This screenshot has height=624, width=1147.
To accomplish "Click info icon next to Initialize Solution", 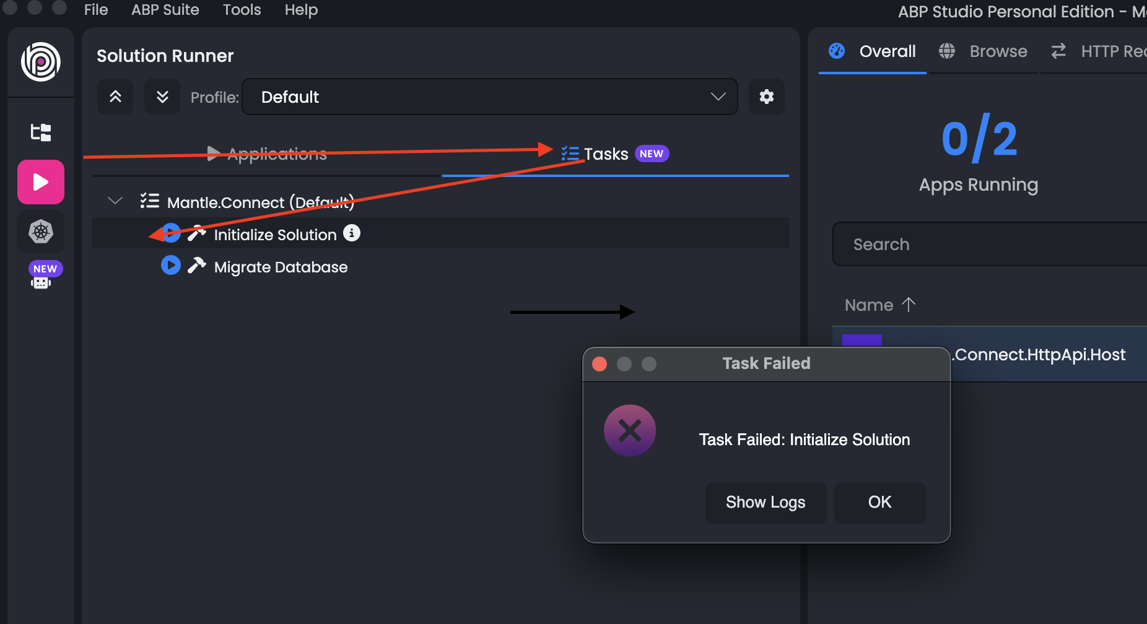I will click(352, 233).
